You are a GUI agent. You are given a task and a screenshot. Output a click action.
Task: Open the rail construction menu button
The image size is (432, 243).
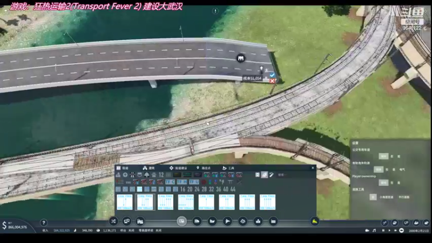[x=197, y=221]
